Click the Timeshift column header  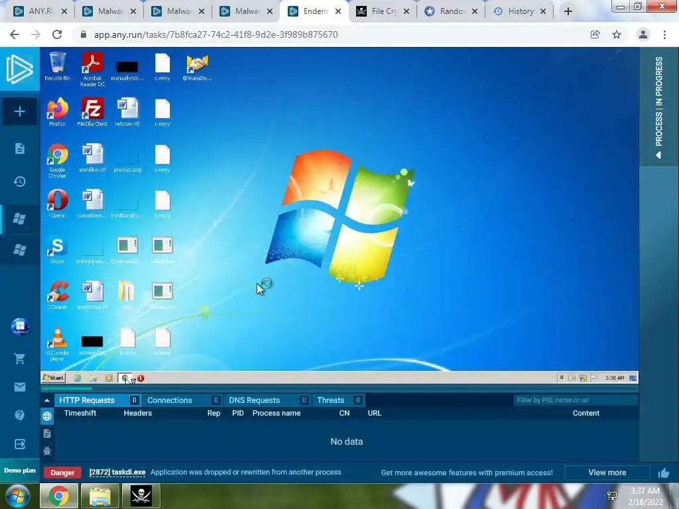(x=80, y=413)
